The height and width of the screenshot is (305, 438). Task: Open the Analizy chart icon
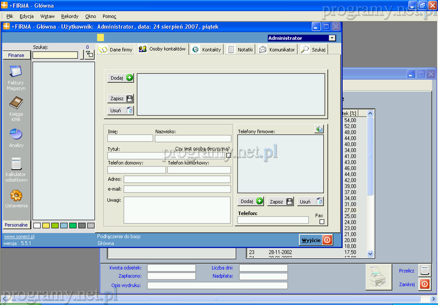coord(16,135)
